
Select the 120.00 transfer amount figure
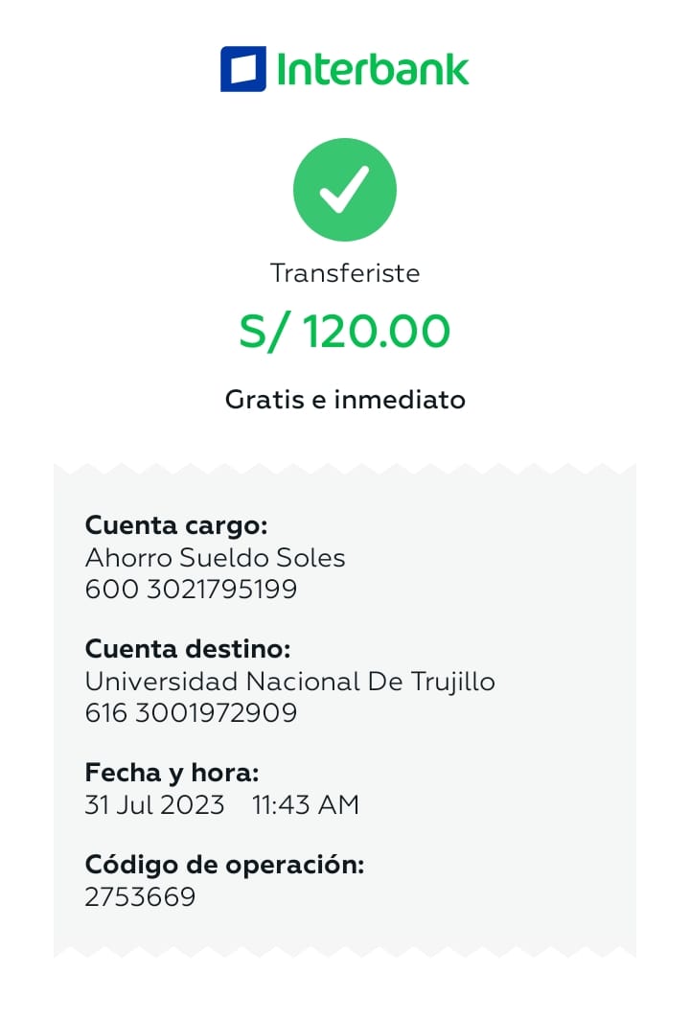pyautogui.click(x=377, y=332)
